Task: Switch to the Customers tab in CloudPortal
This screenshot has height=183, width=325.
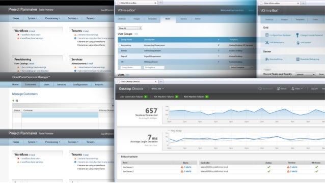Action: pos(31,84)
